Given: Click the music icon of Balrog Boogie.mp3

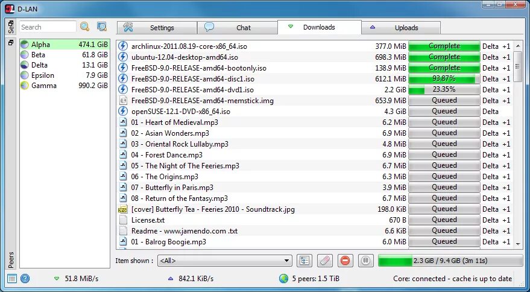Looking at the screenshot, I should click(x=123, y=241).
